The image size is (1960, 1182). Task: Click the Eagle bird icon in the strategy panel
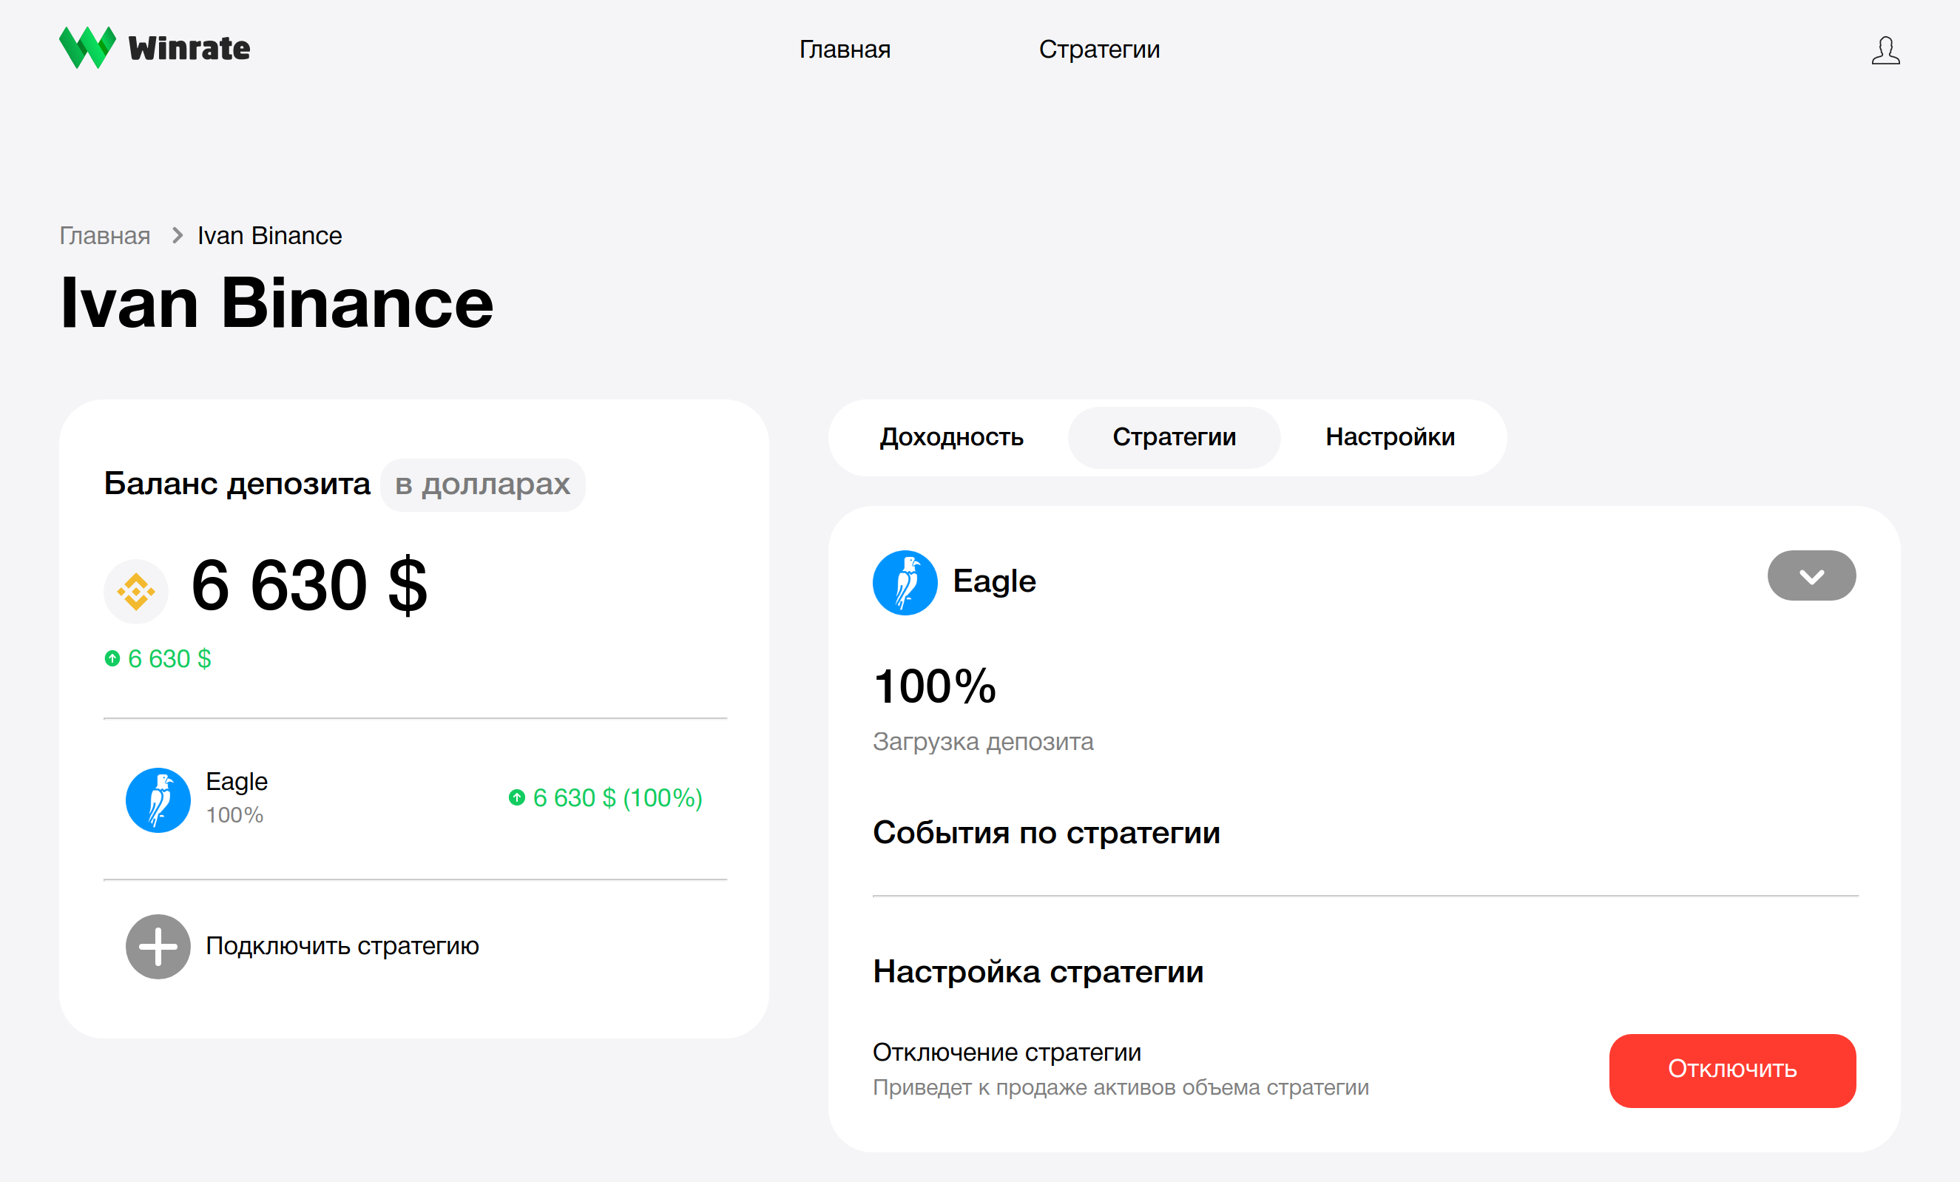(x=905, y=582)
